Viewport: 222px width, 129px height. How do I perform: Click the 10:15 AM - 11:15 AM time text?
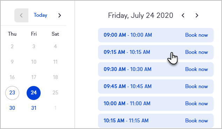click(x=126, y=121)
